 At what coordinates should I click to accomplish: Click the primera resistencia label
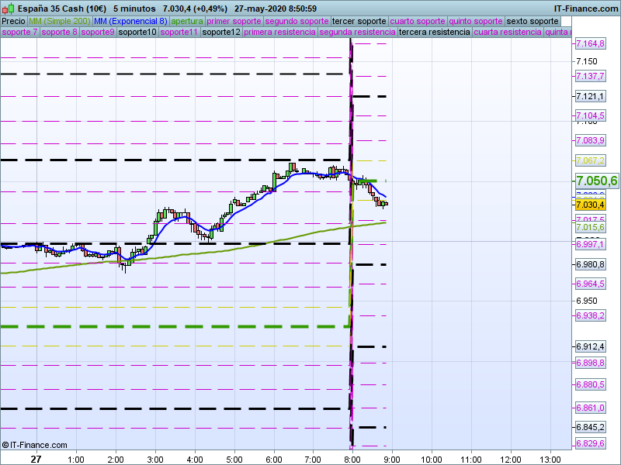pos(279,33)
